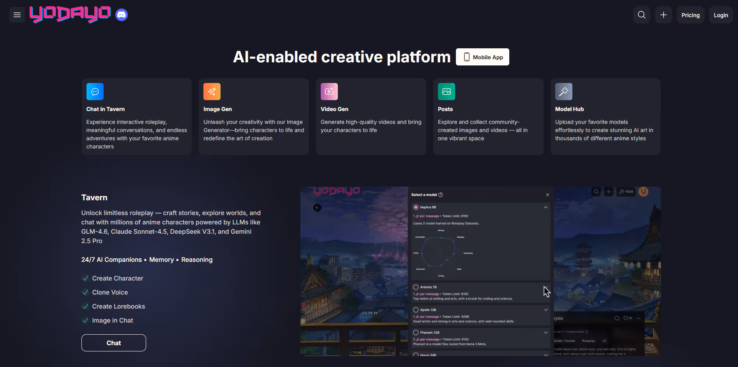Click the Chat button under Tavern
738x367 pixels.
[x=114, y=343]
